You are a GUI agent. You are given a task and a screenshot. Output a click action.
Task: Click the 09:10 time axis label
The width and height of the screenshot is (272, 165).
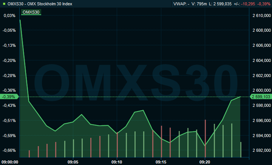point(117,162)
